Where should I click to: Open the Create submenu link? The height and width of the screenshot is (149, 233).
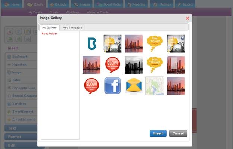[54, 12]
